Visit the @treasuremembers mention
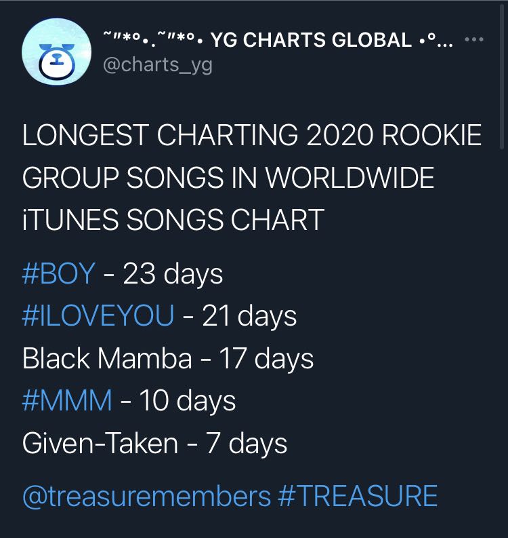508x538 pixels. [x=147, y=496]
